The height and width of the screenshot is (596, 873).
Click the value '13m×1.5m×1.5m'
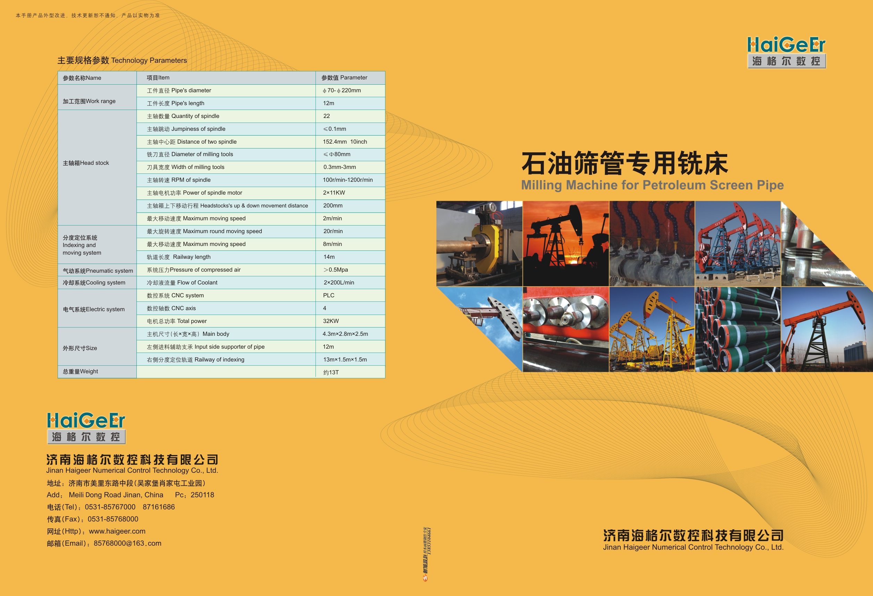click(345, 359)
